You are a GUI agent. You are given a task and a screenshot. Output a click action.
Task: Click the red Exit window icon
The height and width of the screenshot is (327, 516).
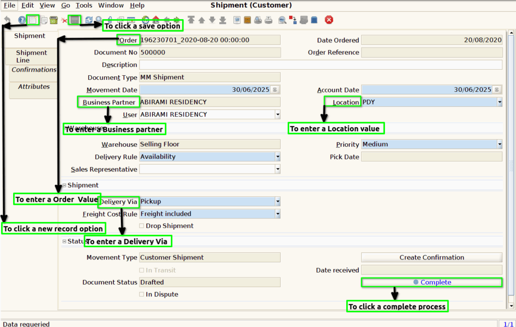click(329, 20)
